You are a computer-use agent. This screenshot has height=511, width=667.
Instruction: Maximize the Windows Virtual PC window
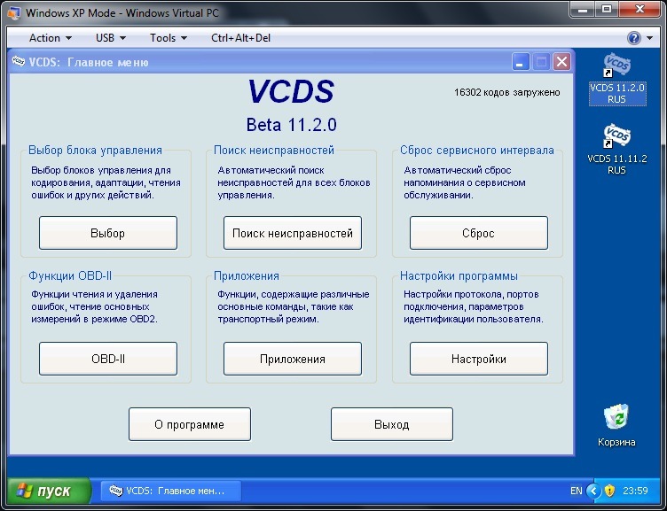[x=607, y=10]
